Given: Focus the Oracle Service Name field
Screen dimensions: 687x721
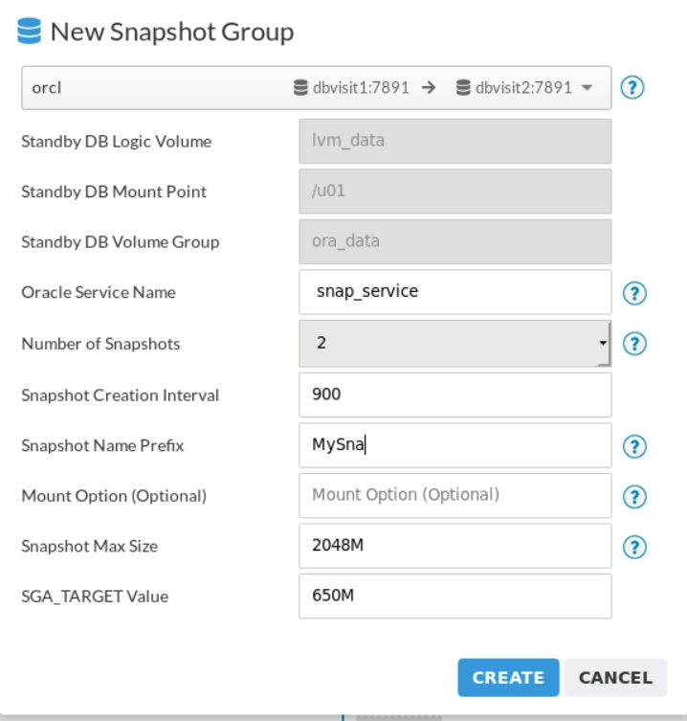Looking at the screenshot, I should pos(454,292).
